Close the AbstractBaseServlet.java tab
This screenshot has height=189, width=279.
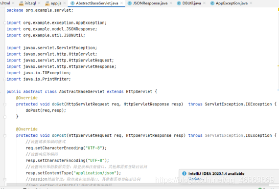click(x=121, y=3)
